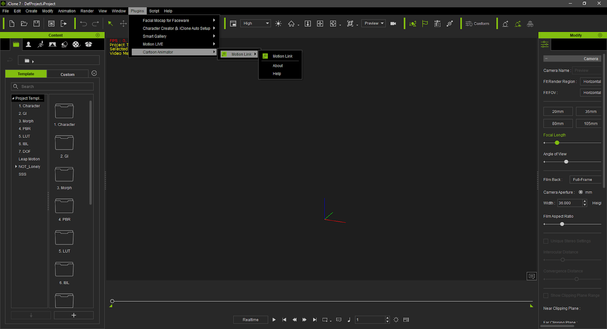Open the Preview camera dropdown
607x329 pixels.
point(374,24)
